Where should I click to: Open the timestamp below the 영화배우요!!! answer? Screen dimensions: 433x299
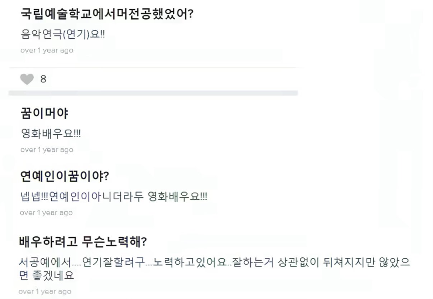pos(47,150)
